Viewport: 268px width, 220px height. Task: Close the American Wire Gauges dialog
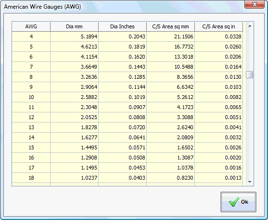tap(255, 4)
